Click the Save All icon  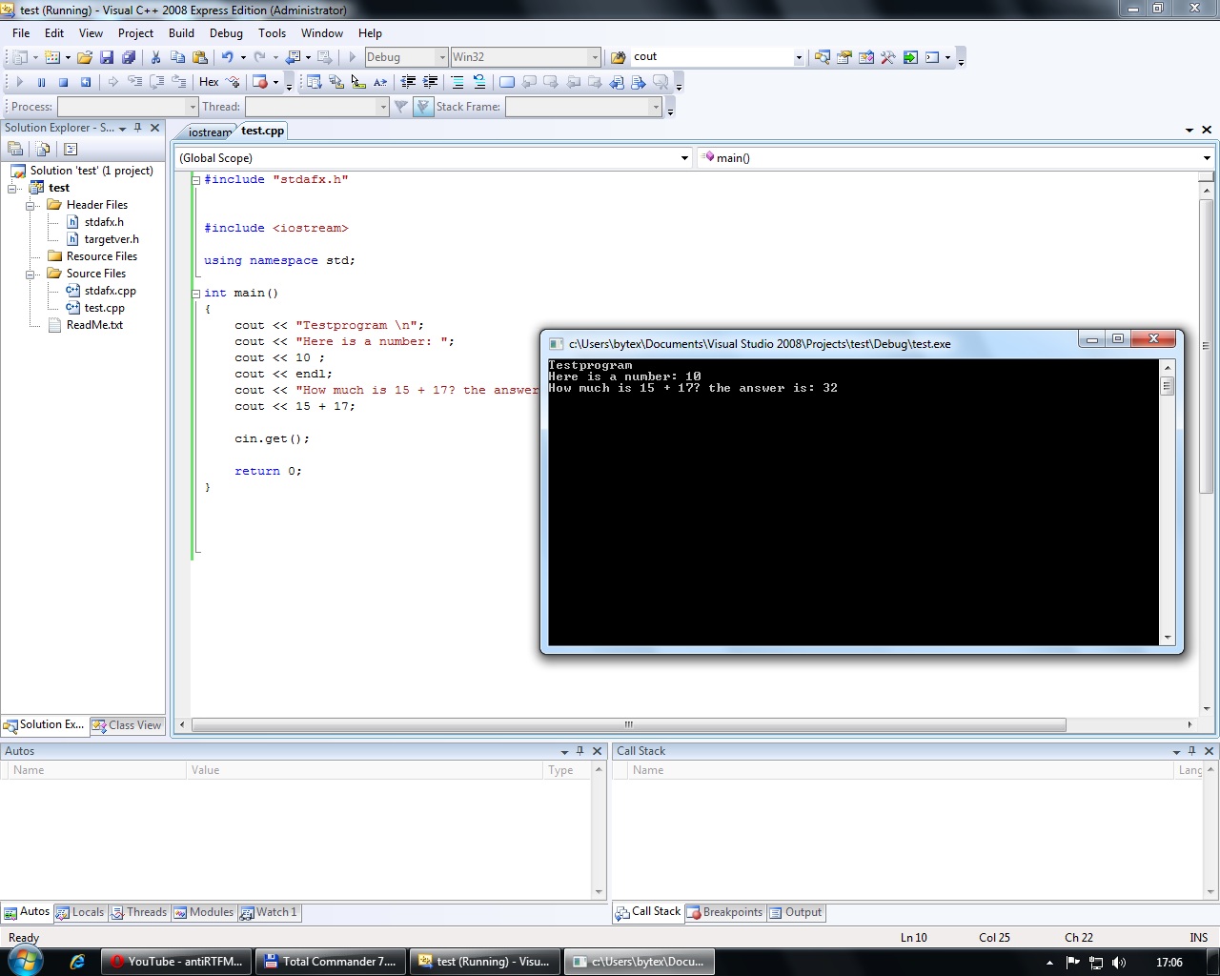(x=129, y=57)
